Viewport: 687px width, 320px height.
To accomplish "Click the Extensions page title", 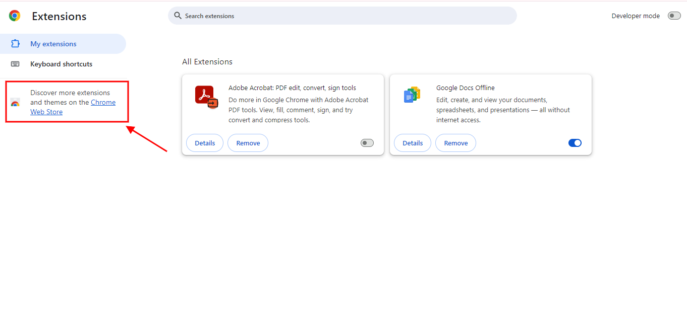I will pos(59,16).
